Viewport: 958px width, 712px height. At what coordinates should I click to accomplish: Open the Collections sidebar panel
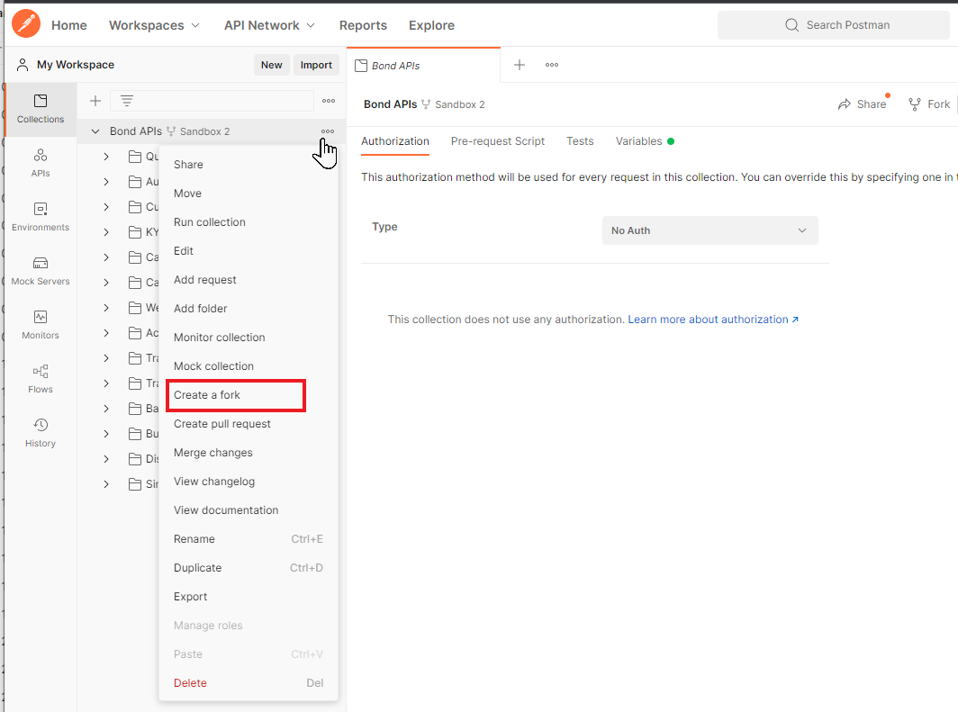coord(41,109)
